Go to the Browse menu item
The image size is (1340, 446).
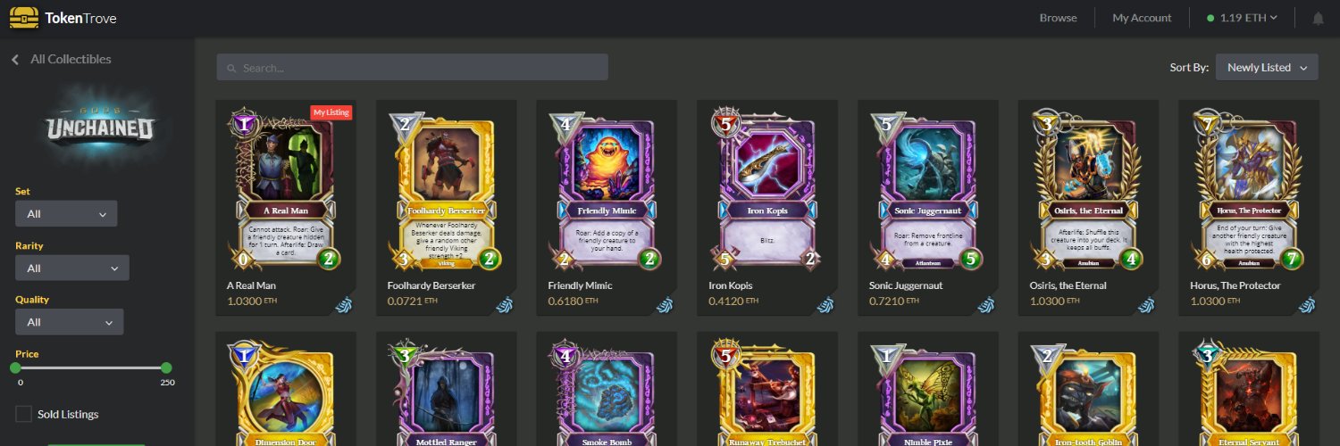click(x=1058, y=18)
